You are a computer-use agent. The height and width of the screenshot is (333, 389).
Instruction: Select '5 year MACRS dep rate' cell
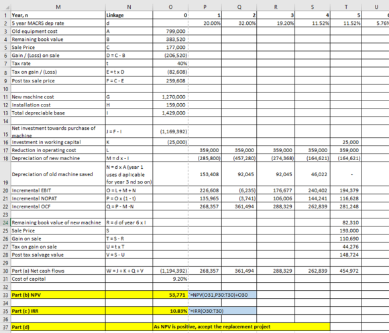click(58, 23)
